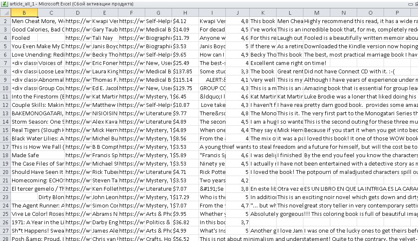Viewport: 418px width, 241px height.
Task: Select column P header
Action: (397, 13)
